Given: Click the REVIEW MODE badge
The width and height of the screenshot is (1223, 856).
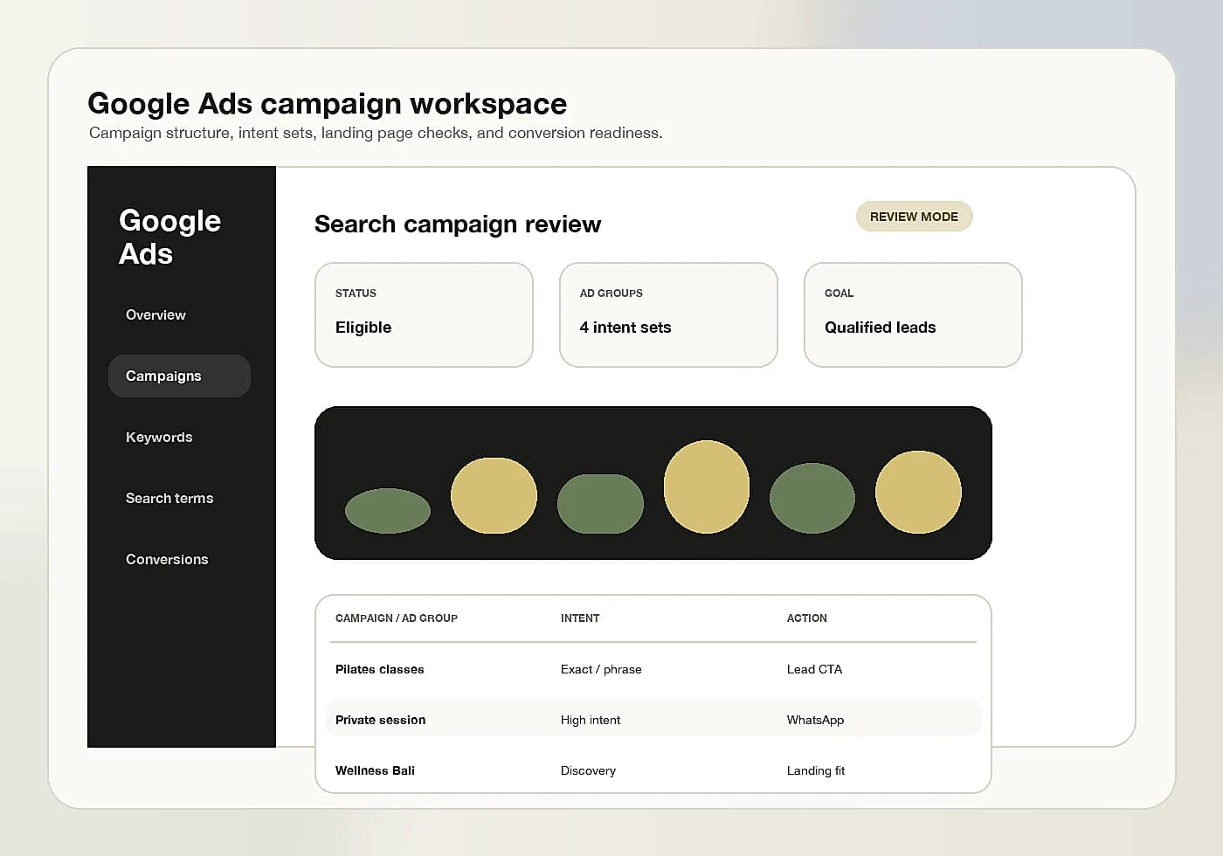Looking at the screenshot, I should (x=914, y=217).
